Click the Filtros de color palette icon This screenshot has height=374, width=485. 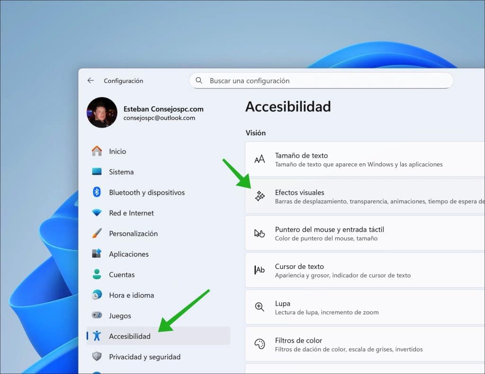click(260, 344)
